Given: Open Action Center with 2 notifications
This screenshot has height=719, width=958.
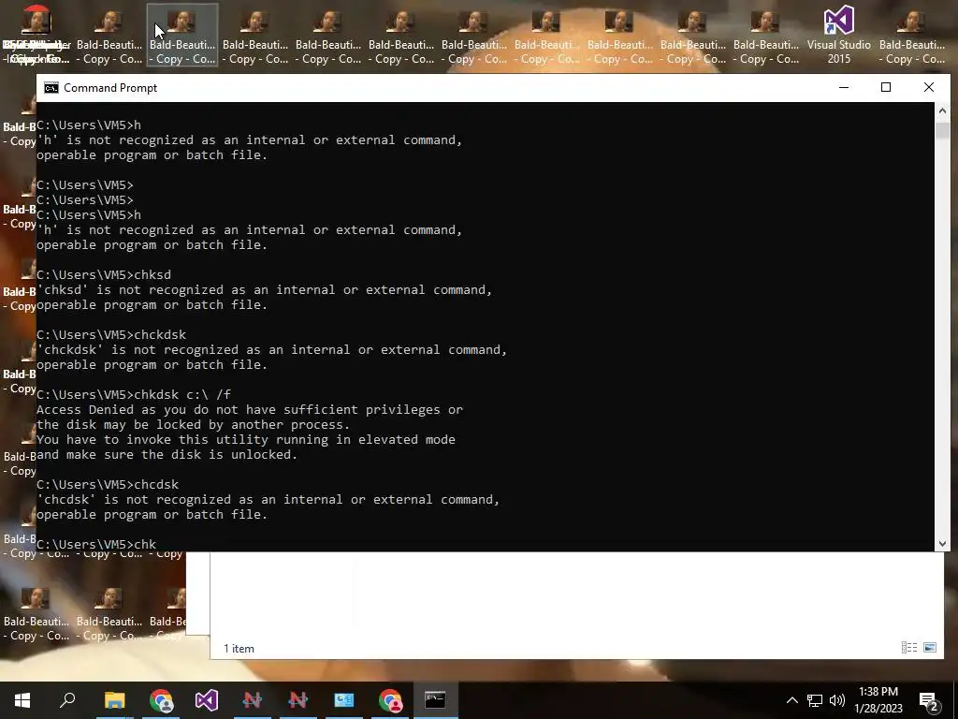Looking at the screenshot, I should pyautogui.click(x=929, y=700).
